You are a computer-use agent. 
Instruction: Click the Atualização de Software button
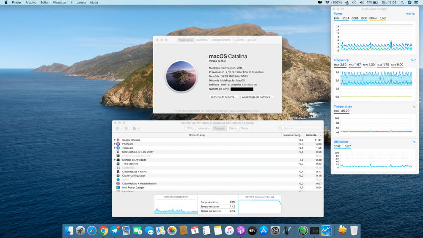coord(257,97)
